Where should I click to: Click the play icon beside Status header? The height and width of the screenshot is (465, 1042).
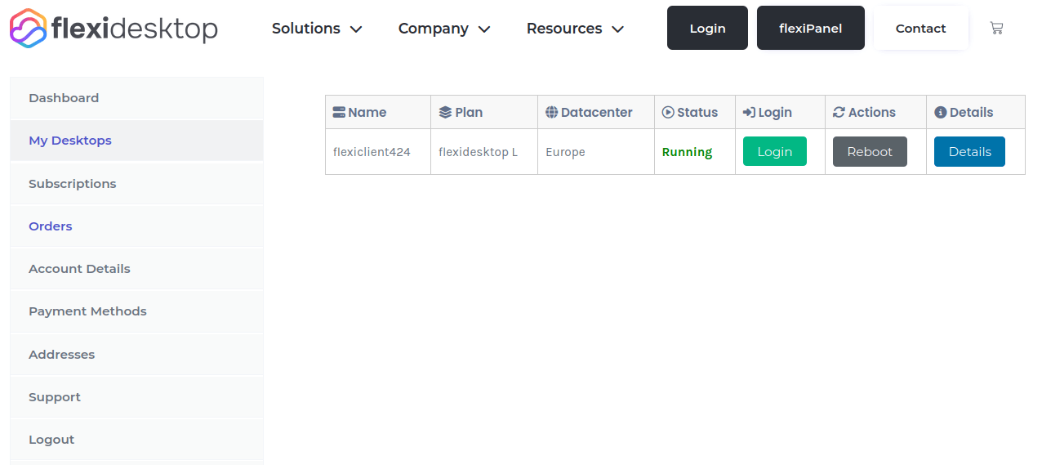tap(668, 113)
